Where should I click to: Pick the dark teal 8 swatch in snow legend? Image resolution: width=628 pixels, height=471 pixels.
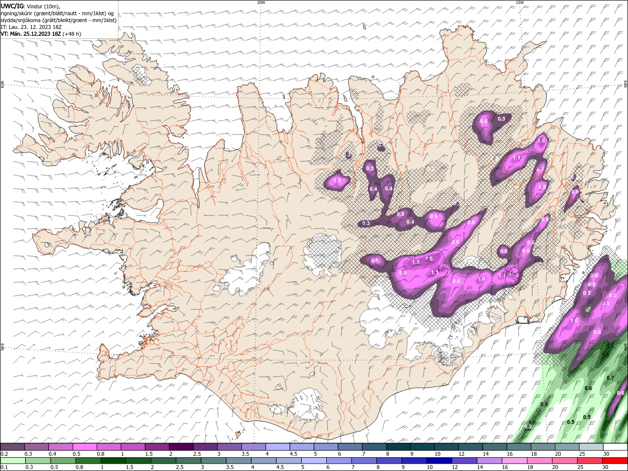(398, 447)
